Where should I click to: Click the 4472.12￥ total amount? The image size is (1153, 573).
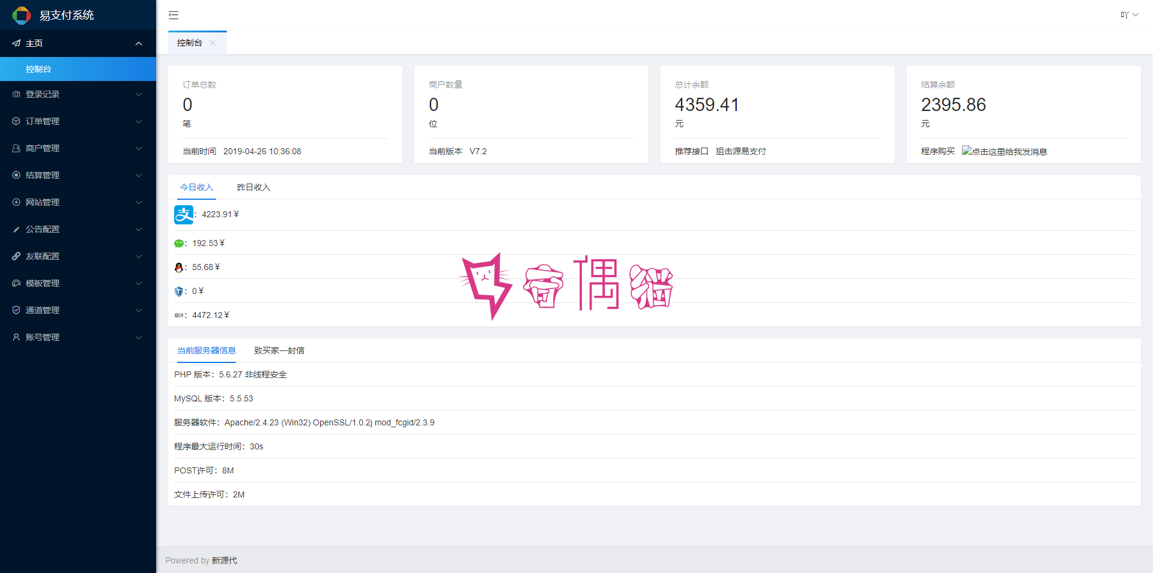coord(211,315)
